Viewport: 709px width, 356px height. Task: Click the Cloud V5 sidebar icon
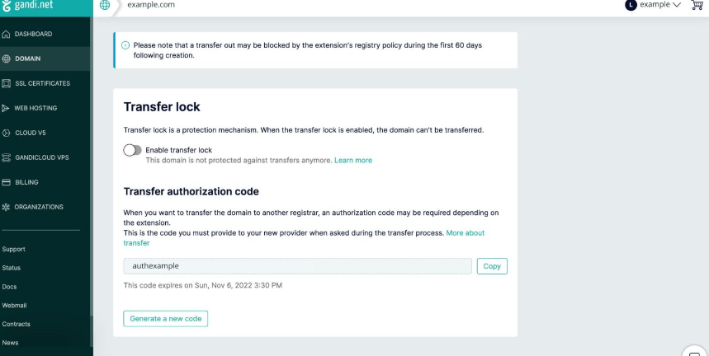(7, 133)
